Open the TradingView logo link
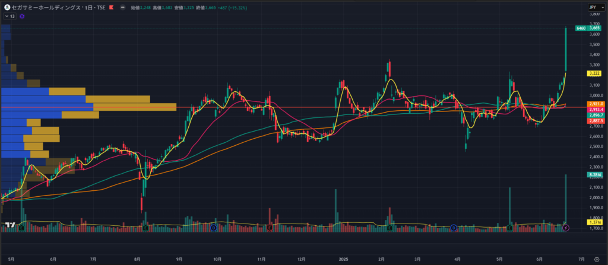 (10, 225)
